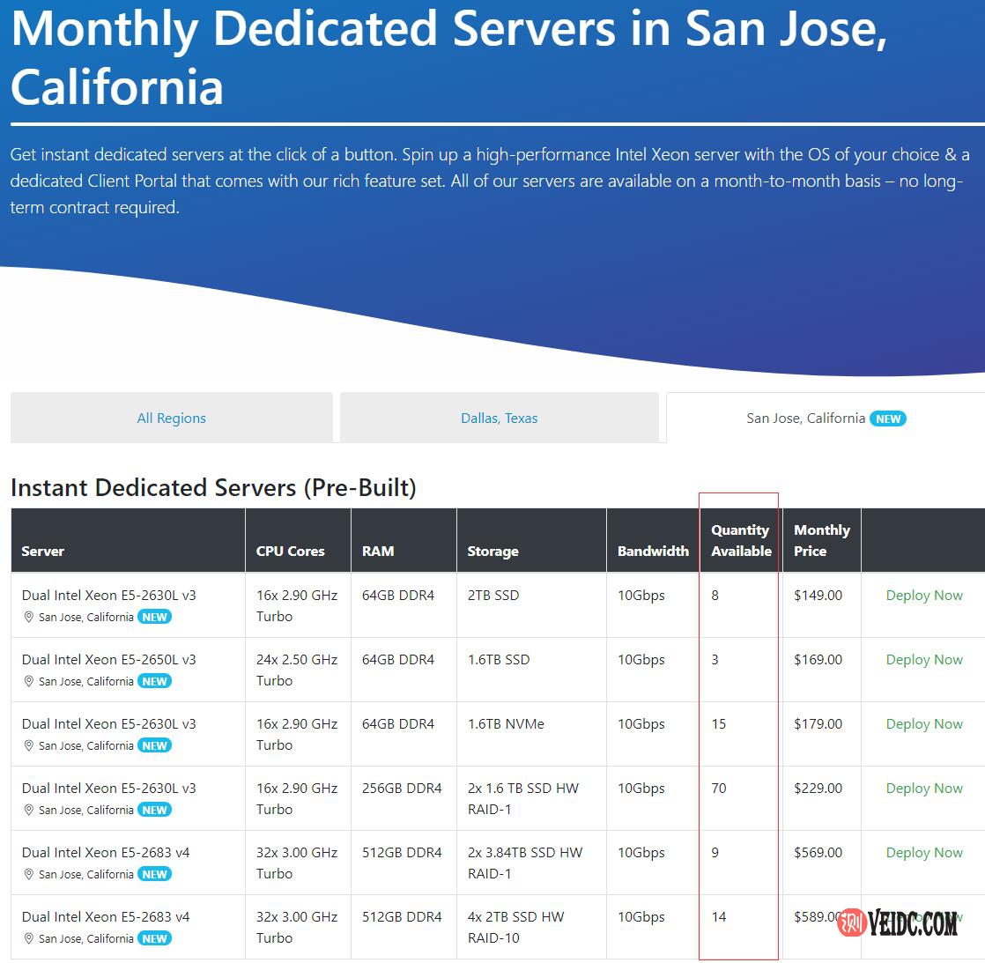
Task: Open the Dallas, Texas tab
Action: tap(499, 419)
